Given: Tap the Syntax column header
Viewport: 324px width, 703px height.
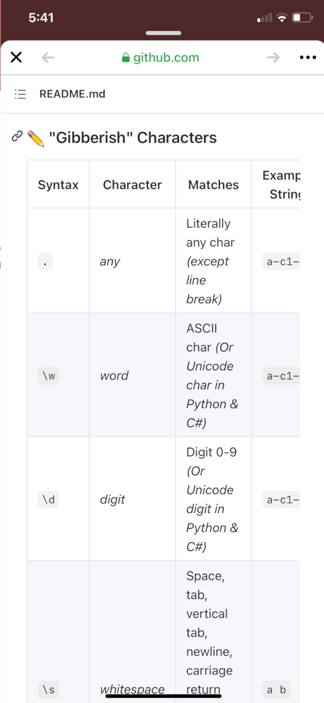Looking at the screenshot, I should pos(58,185).
